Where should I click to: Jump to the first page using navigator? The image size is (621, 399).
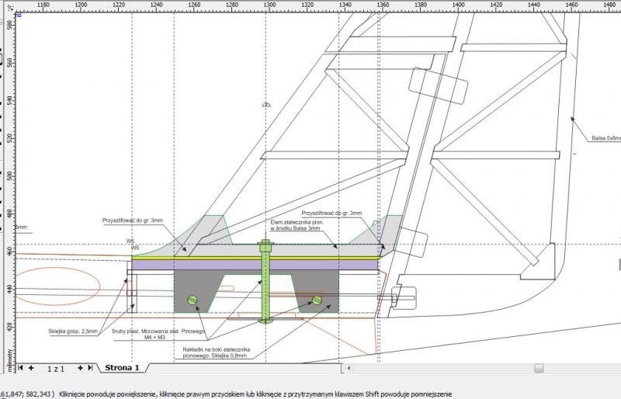(21, 368)
